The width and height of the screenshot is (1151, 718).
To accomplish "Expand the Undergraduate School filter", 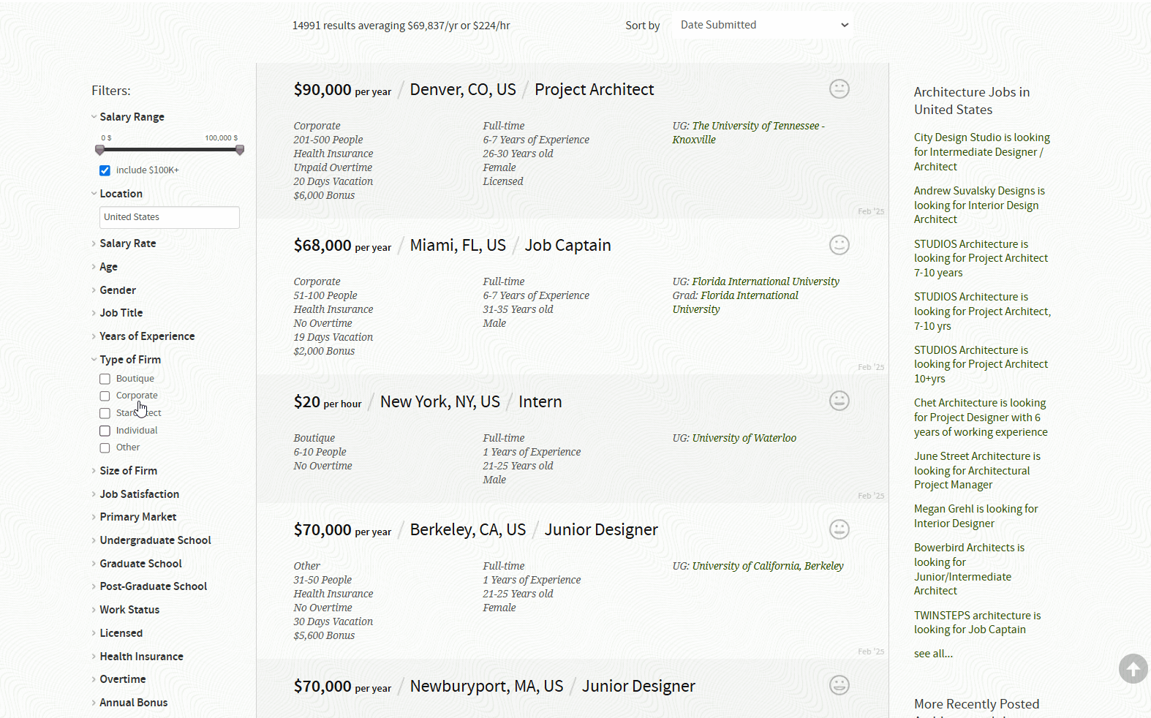I will tap(155, 540).
